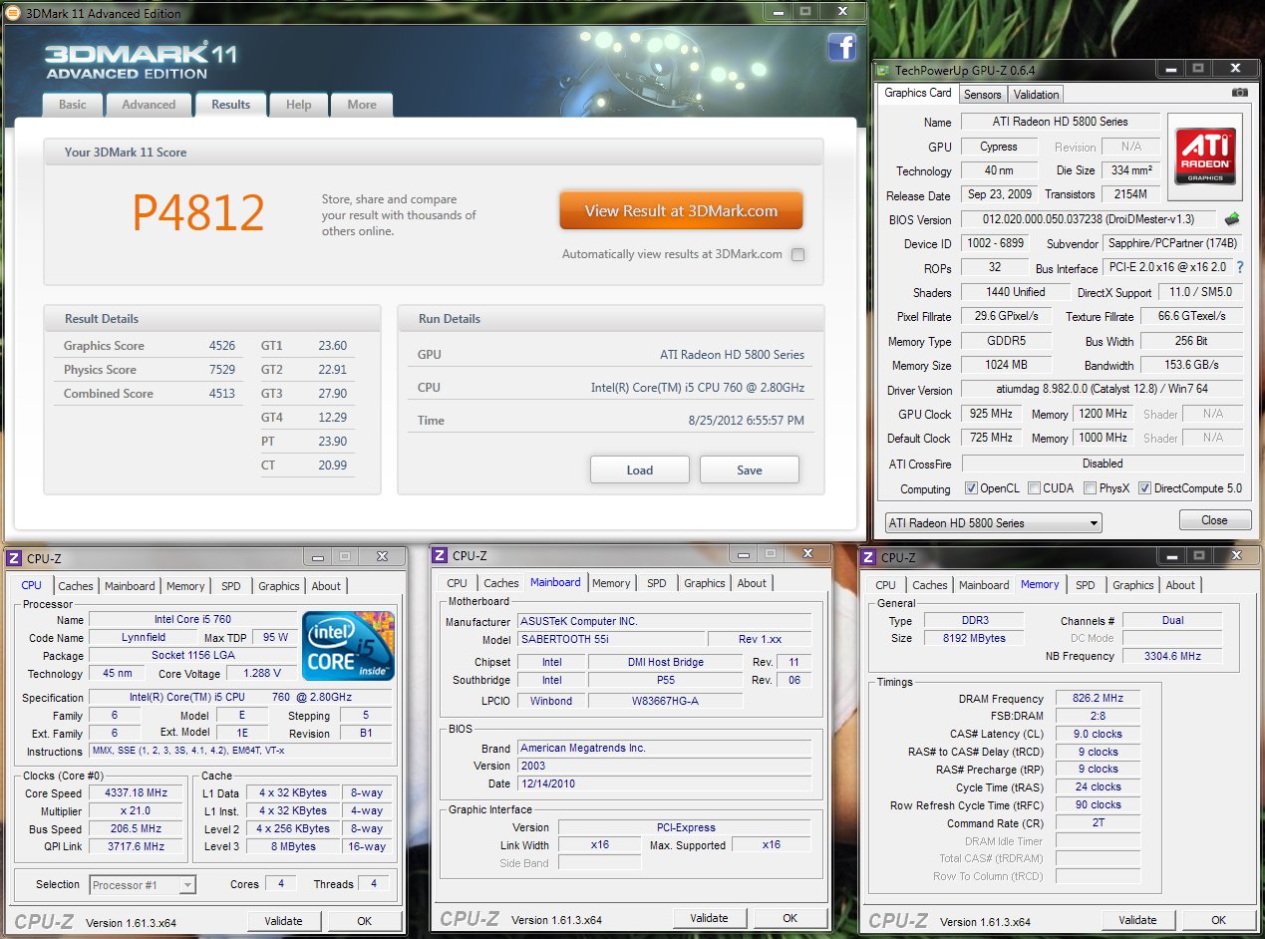This screenshot has width=1265, height=939.
Task: Click the Intel Core i5 inside logo
Action: (x=348, y=646)
